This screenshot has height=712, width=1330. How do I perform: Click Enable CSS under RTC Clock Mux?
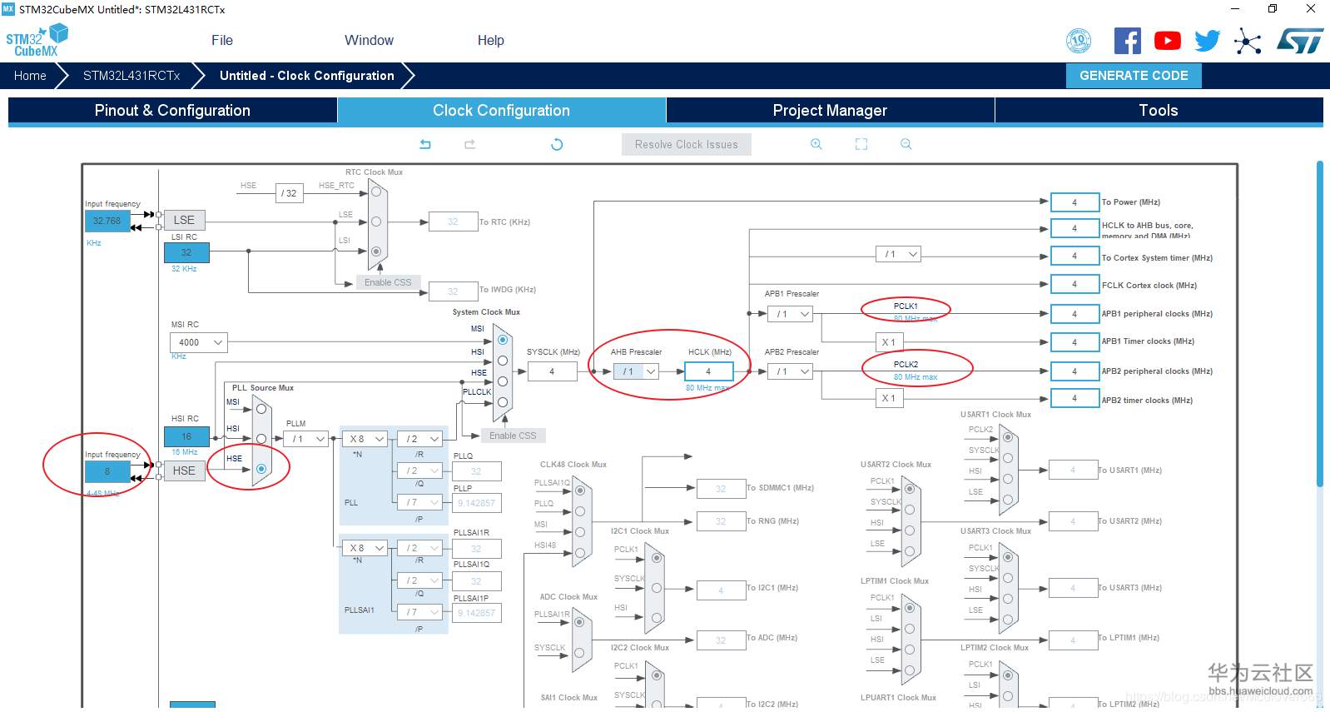click(388, 282)
